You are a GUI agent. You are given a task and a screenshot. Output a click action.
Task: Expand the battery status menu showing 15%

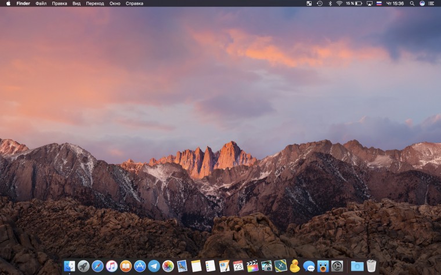pos(354,3)
